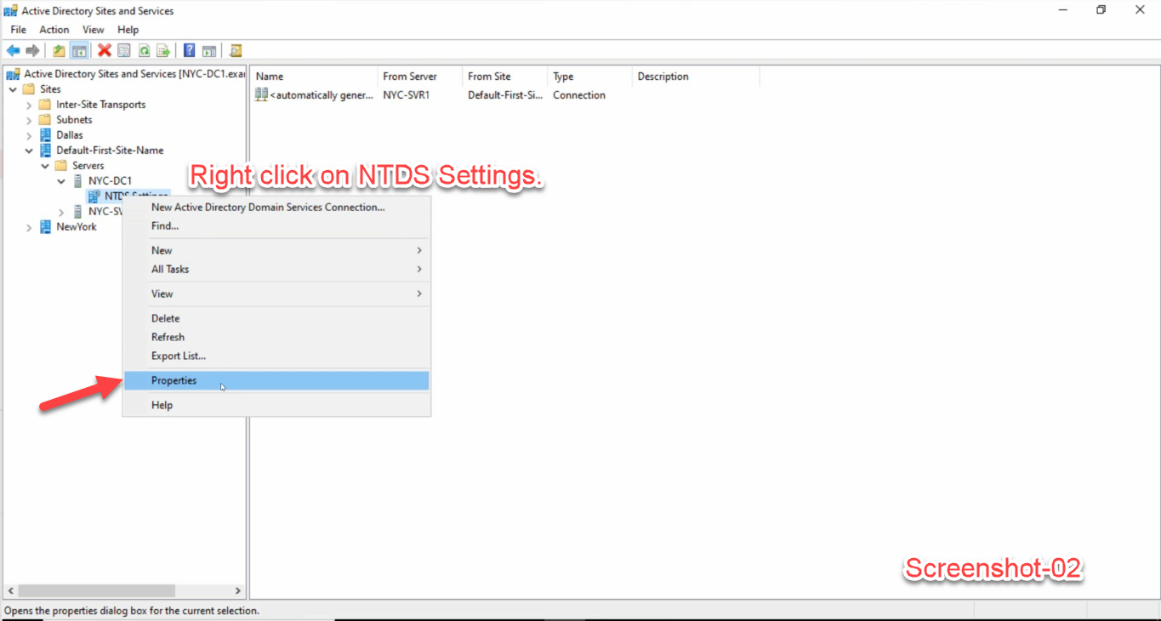Viewport: 1161px width, 621px height.
Task: Click the Sites folder icon
Action: click(x=29, y=89)
